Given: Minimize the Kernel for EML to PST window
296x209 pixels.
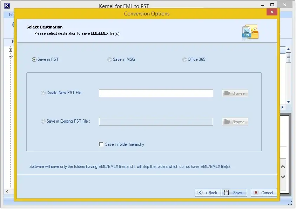Looking at the screenshot, I should (263, 5).
